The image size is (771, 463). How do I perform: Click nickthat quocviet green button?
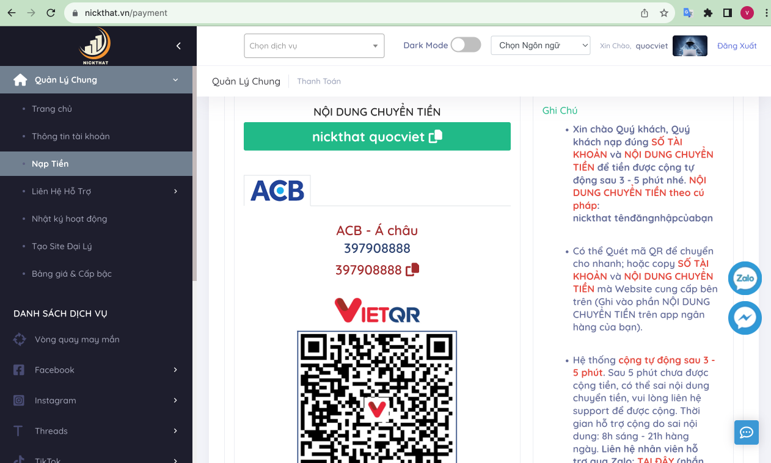coord(377,136)
